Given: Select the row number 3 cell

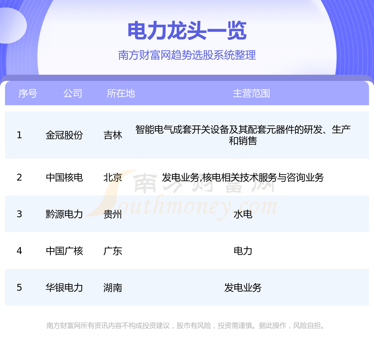Looking at the screenshot, I should 19,214.
